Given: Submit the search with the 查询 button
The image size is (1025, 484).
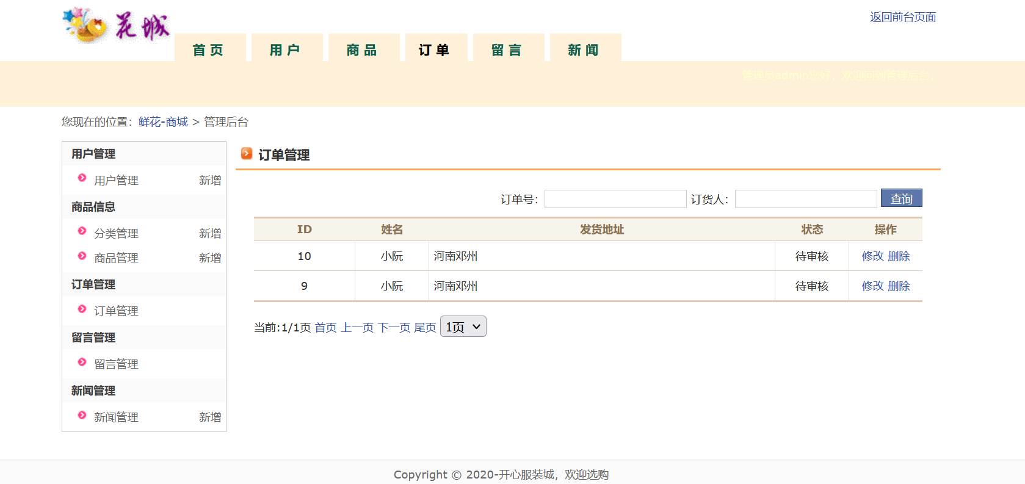Looking at the screenshot, I should coord(902,198).
